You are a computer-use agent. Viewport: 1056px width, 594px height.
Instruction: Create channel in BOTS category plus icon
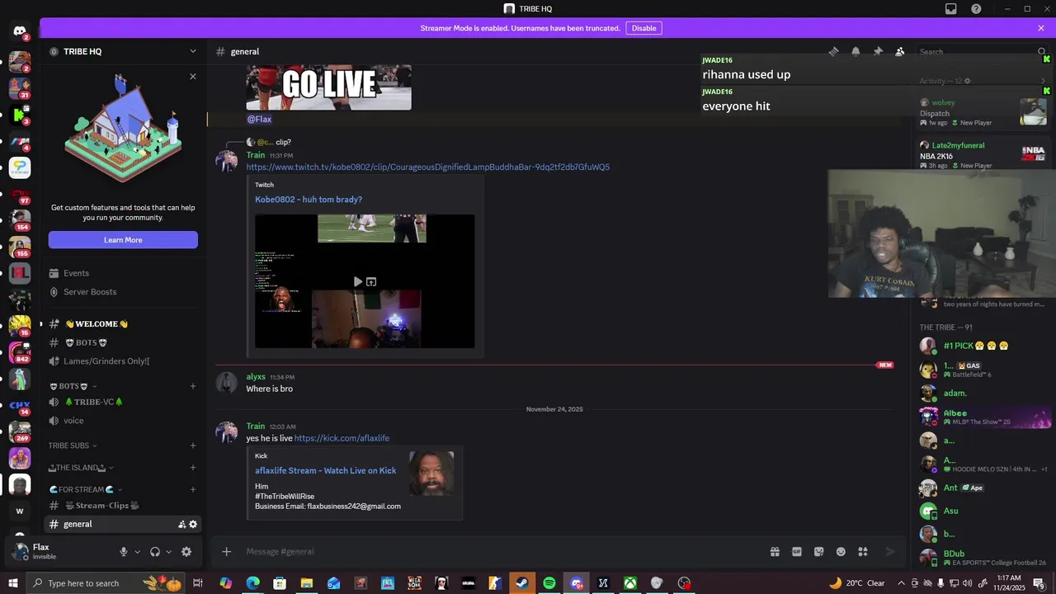(193, 386)
